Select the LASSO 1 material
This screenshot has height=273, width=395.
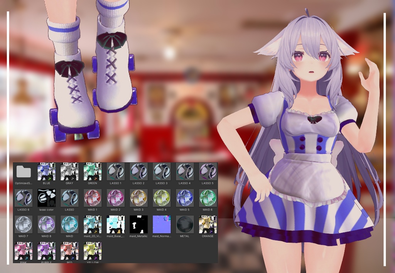[x=116, y=171]
